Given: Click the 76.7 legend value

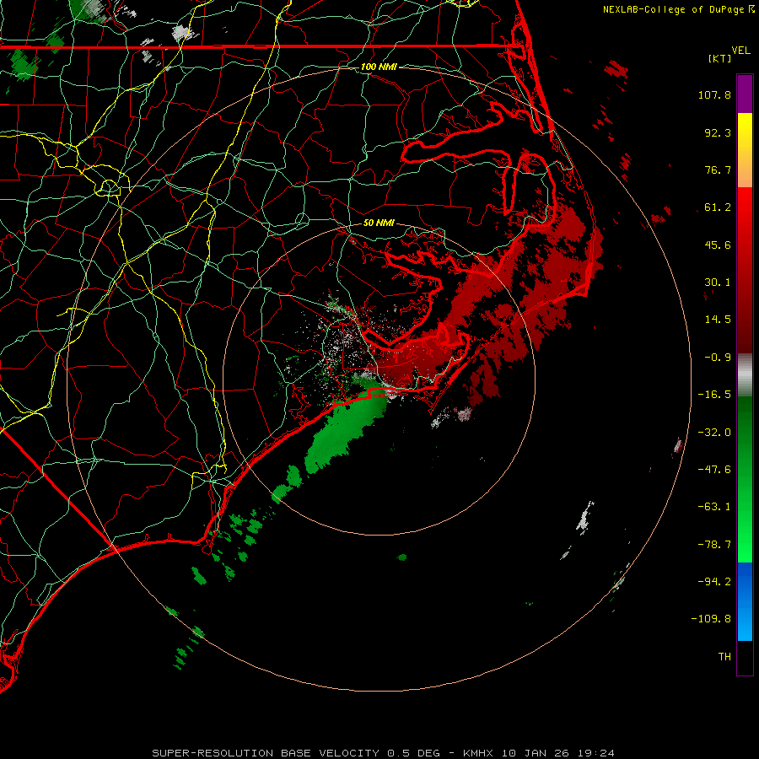Looking at the screenshot, I should (x=718, y=170).
